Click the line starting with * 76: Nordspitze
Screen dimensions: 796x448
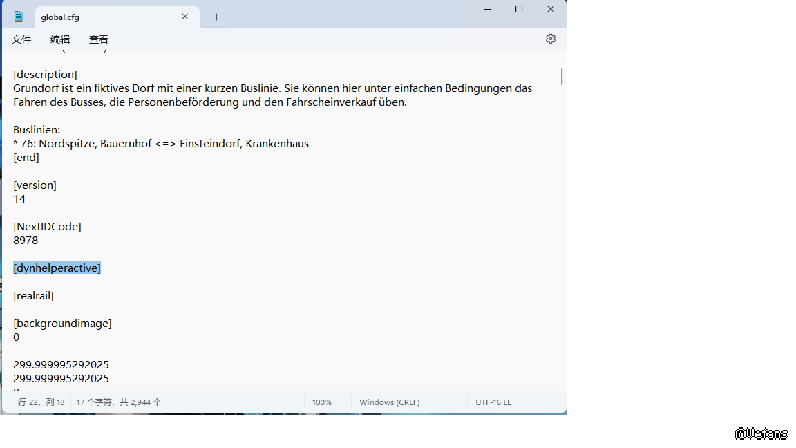pyautogui.click(x=161, y=144)
